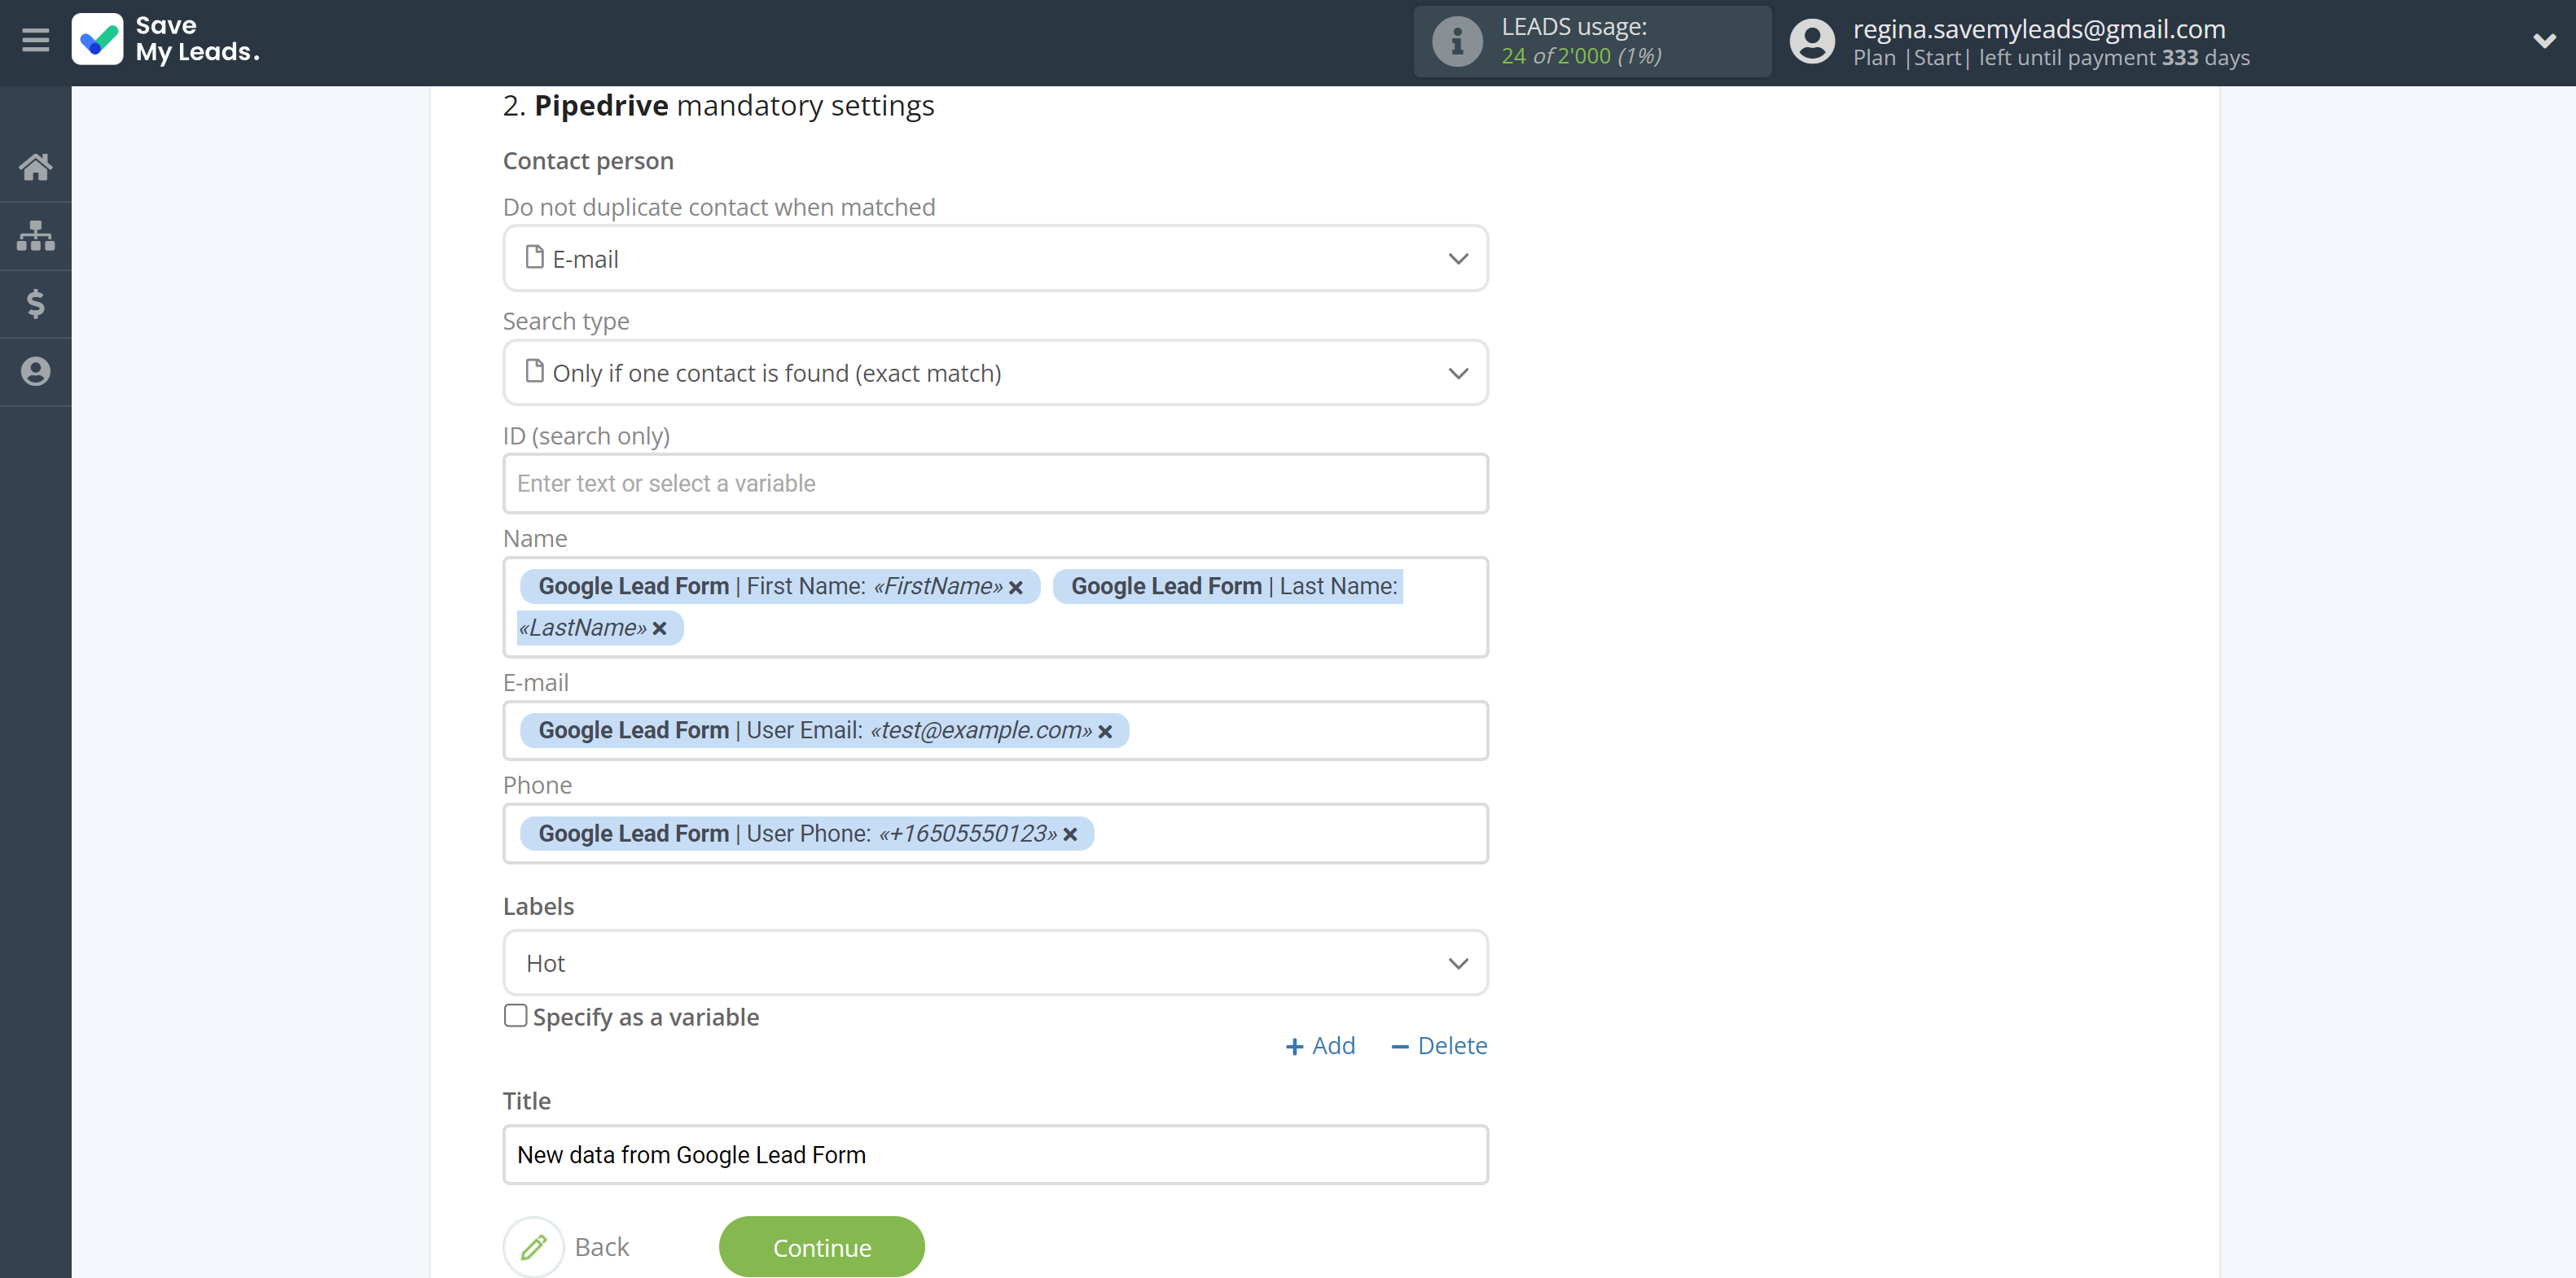Remove the Last Name variable tag

659,628
